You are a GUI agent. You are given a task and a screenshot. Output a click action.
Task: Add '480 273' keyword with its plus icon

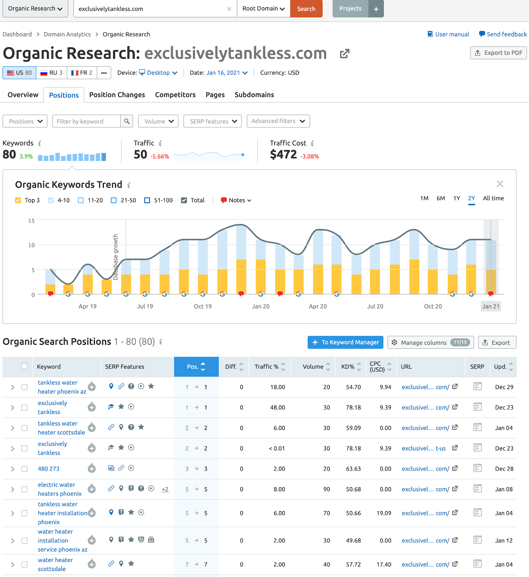(92, 468)
